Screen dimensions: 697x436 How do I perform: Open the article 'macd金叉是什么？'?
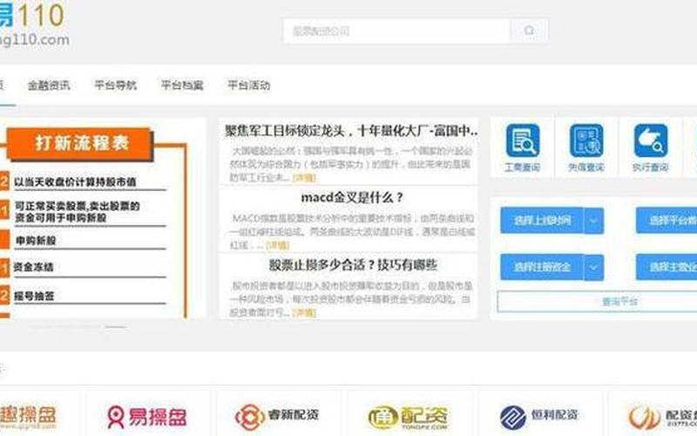[x=352, y=197]
